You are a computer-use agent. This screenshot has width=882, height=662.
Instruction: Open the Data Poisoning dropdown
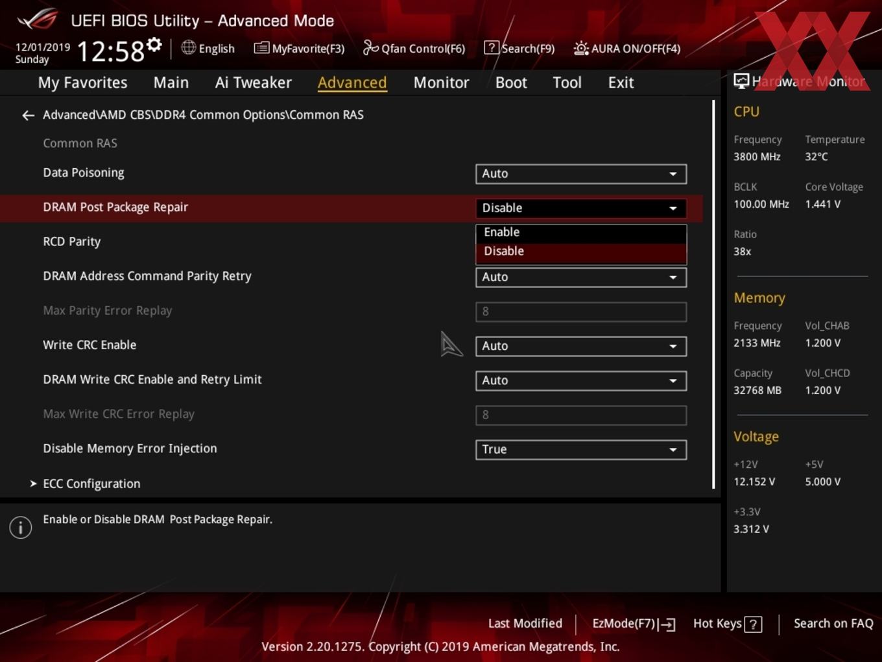pyautogui.click(x=581, y=174)
